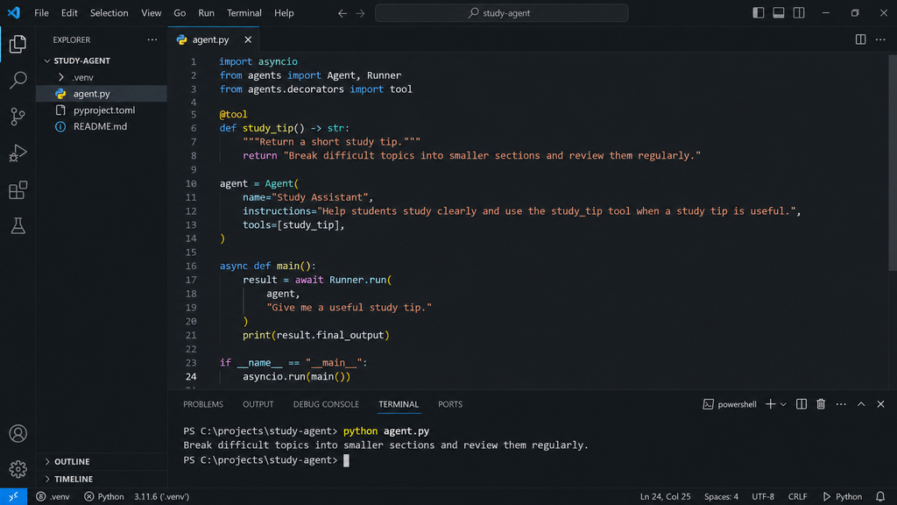
Task: Click the VS Code logo application icon
Action: (x=14, y=12)
